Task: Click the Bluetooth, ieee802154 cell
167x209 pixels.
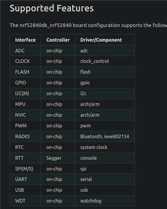Action: [105, 137]
